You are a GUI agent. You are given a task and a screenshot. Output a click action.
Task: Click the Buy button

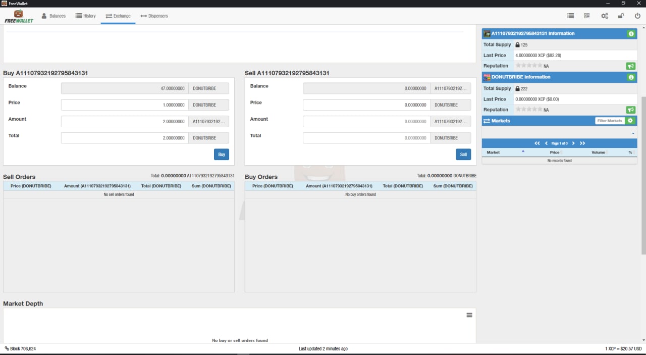pos(222,155)
